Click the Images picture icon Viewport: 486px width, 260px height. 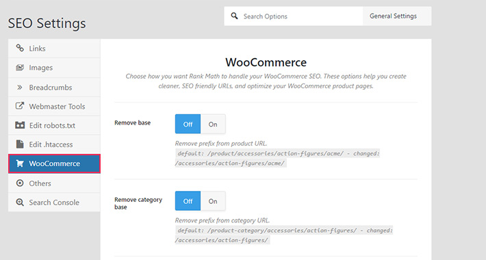tap(20, 67)
